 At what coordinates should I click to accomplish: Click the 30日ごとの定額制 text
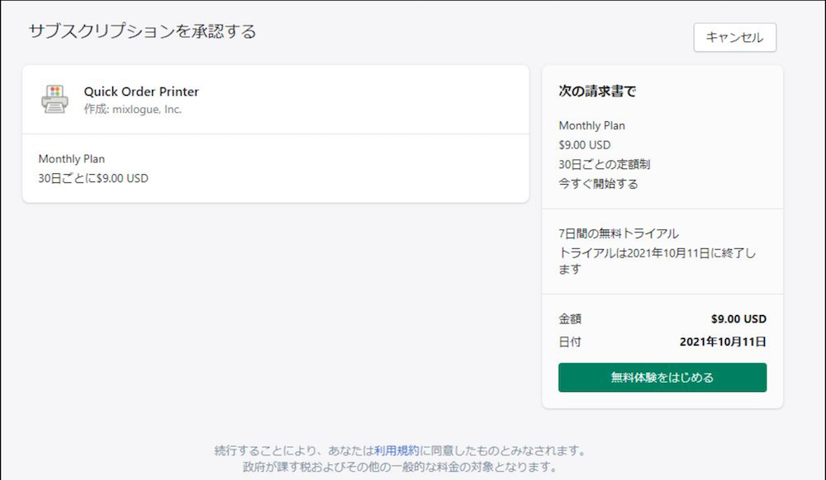605,165
